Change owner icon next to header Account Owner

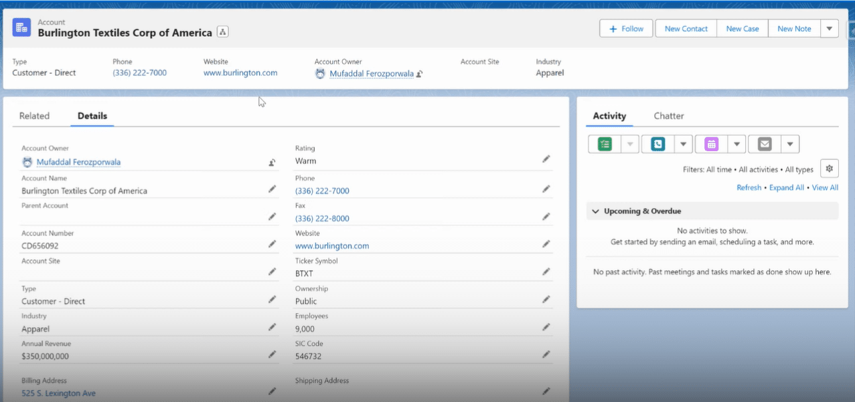coord(420,74)
